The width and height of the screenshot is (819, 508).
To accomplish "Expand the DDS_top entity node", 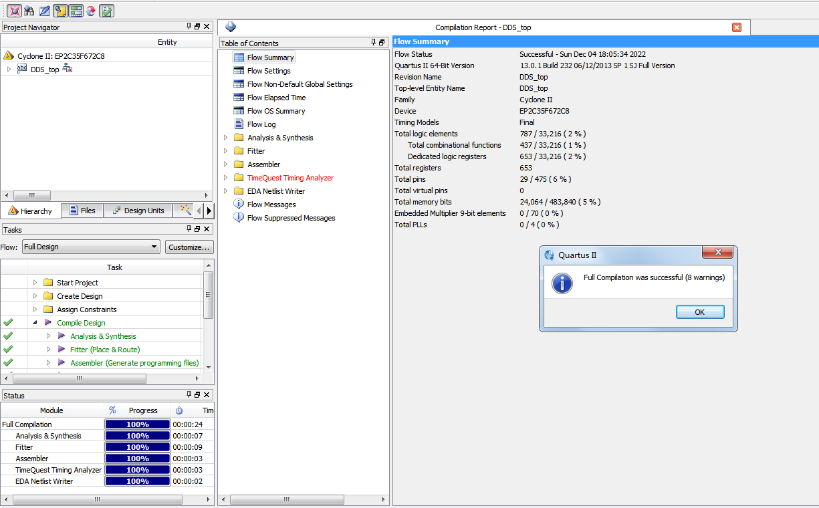I will coord(9,70).
